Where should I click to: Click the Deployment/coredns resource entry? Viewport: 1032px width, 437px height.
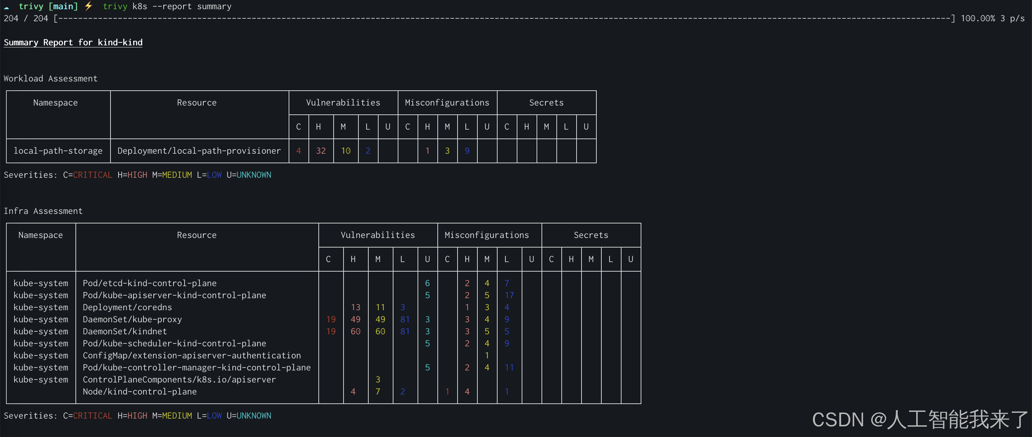coord(127,307)
